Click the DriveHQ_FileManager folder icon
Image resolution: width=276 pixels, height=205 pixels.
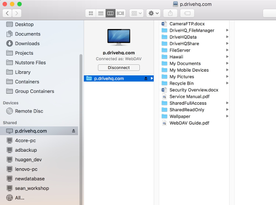pyautogui.click(x=164, y=30)
